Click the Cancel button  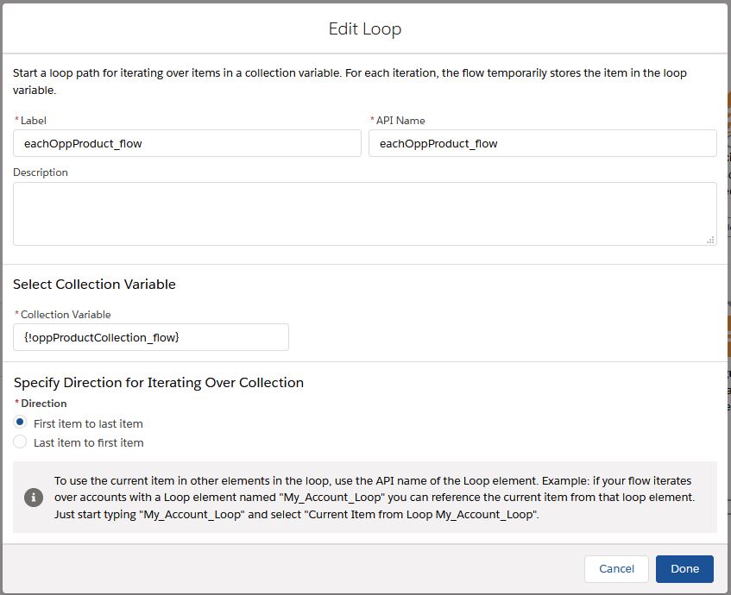616,568
